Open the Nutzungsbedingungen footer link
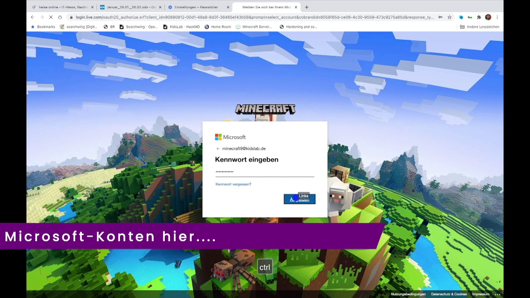The image size is (530, 298). (x=408, y=294)
